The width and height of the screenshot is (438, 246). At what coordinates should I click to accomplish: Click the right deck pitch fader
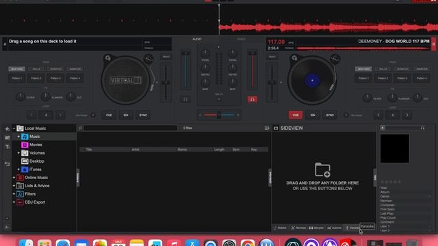[272, 83]
